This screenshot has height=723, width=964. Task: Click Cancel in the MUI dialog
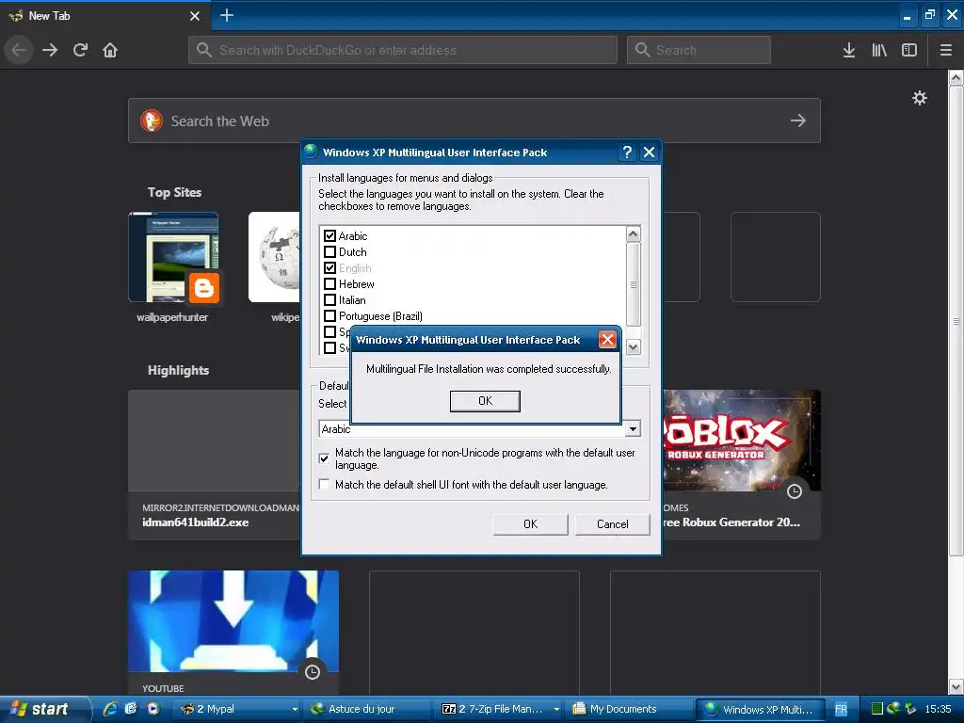[x=612, y=523]
